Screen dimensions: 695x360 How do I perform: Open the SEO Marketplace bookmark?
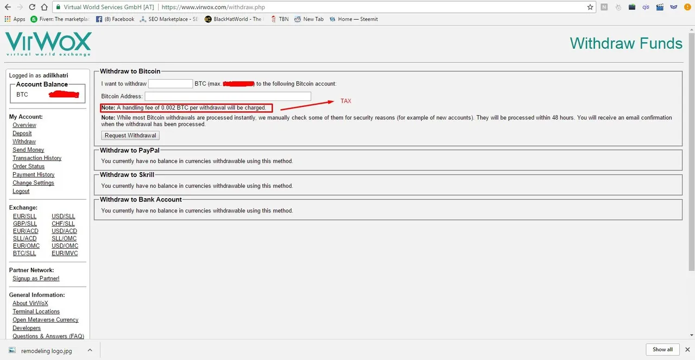(169, 19)
